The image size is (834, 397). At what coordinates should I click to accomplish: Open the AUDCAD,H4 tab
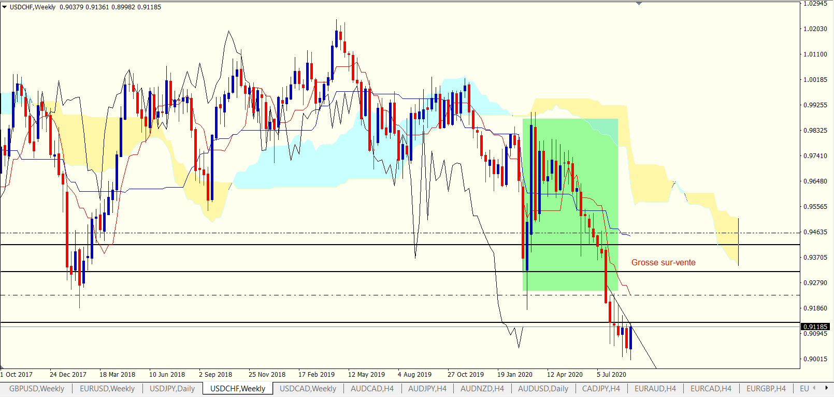(372, 389)
